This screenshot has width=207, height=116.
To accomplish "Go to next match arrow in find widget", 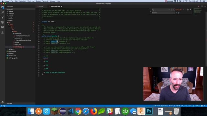I will [186, 10].
